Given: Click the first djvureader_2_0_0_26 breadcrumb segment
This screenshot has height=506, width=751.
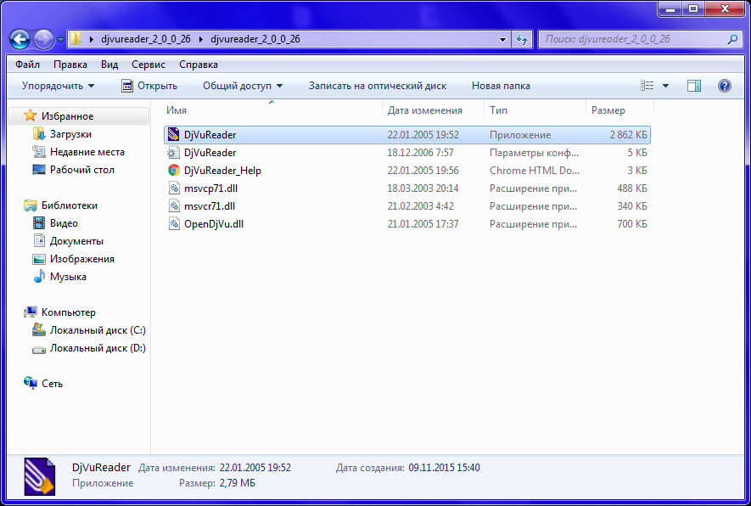Looking at the screenshot, I should click(146, 39).
